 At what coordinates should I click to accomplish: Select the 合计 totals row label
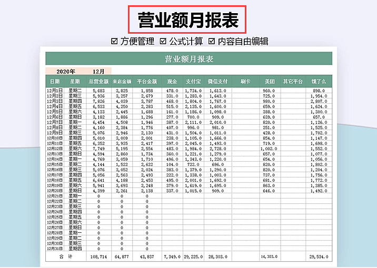point(66,257)
